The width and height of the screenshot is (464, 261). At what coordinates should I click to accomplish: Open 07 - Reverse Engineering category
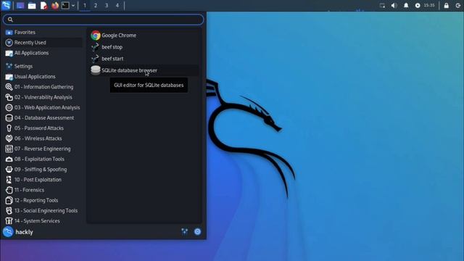pos(43,149)
